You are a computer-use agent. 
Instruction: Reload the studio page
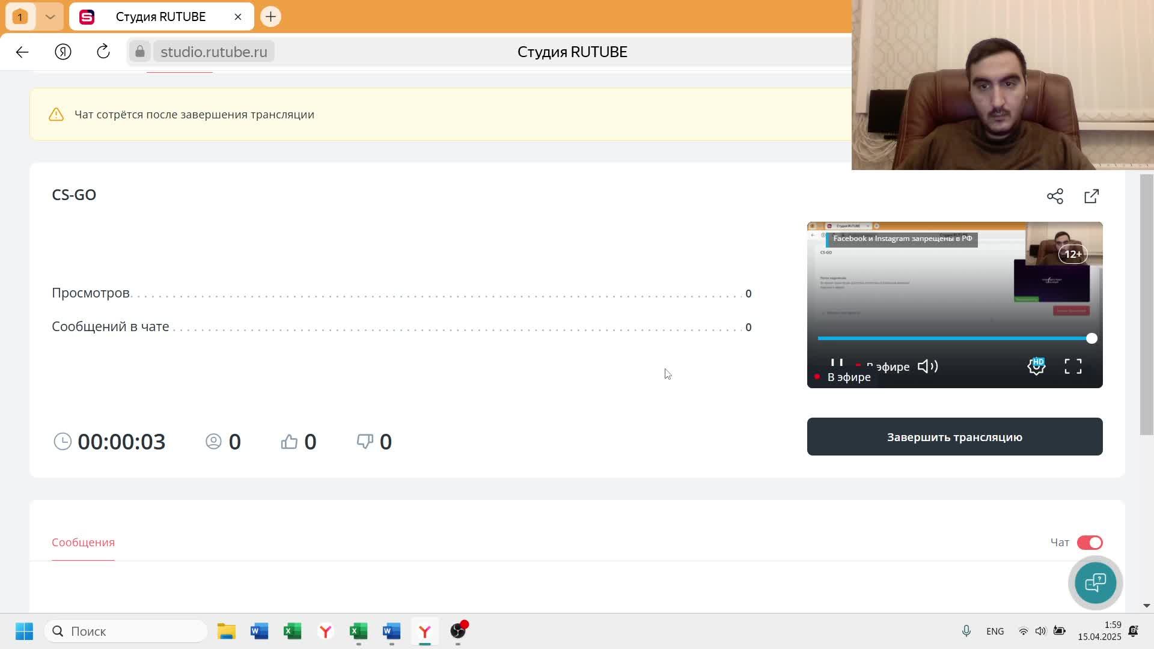pos(103,52)
